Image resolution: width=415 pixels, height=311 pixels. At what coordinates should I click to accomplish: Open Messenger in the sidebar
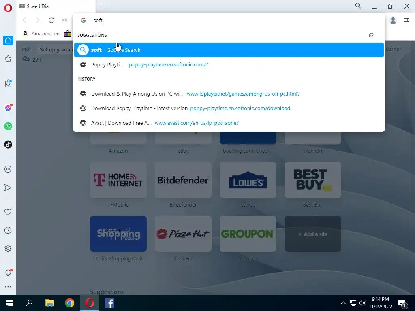(x=8, y=108)
